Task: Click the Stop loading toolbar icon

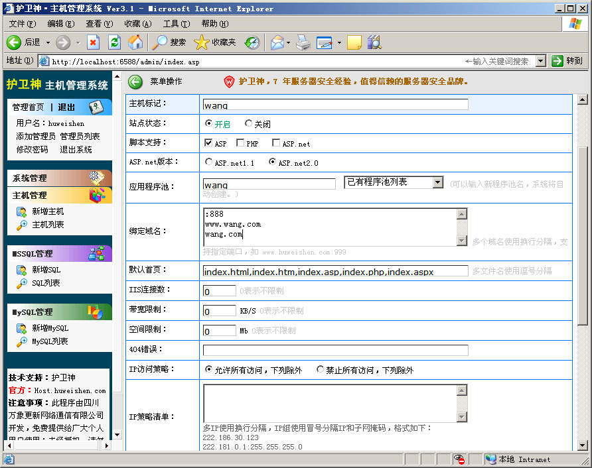Action: point(94,42)
